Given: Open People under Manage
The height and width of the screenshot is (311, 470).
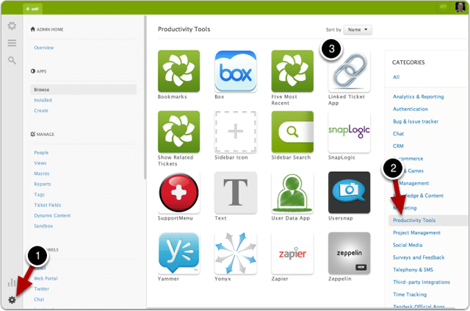Looking at the screenshot, I should tap(41, 152).
